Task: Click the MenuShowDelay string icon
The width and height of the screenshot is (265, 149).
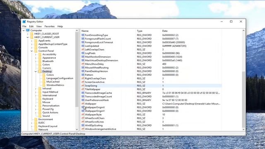Action: [x=83, y=64]
